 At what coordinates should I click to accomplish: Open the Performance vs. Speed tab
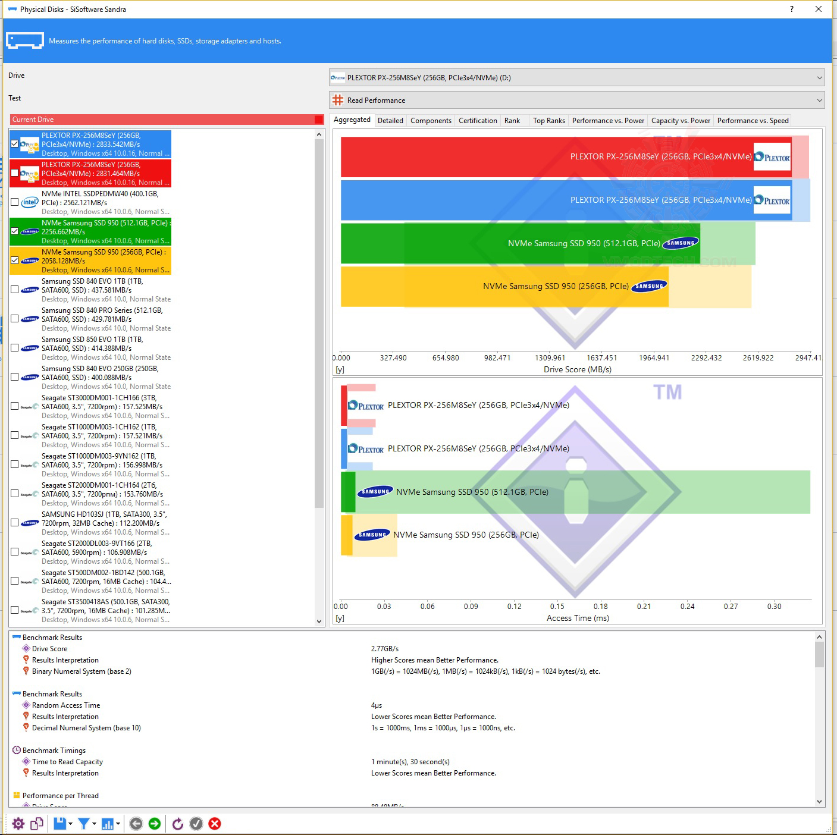(753, 120)
